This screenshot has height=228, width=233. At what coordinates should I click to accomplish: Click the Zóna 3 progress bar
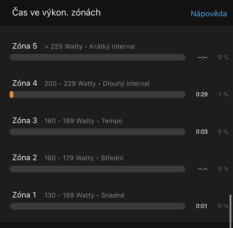[x=97, y=132]
